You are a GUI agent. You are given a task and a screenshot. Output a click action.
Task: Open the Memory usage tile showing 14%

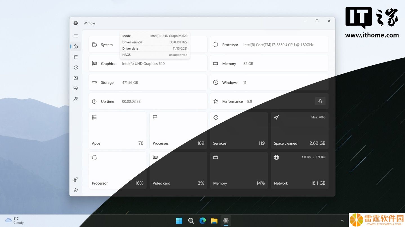[x=239, y=170]
